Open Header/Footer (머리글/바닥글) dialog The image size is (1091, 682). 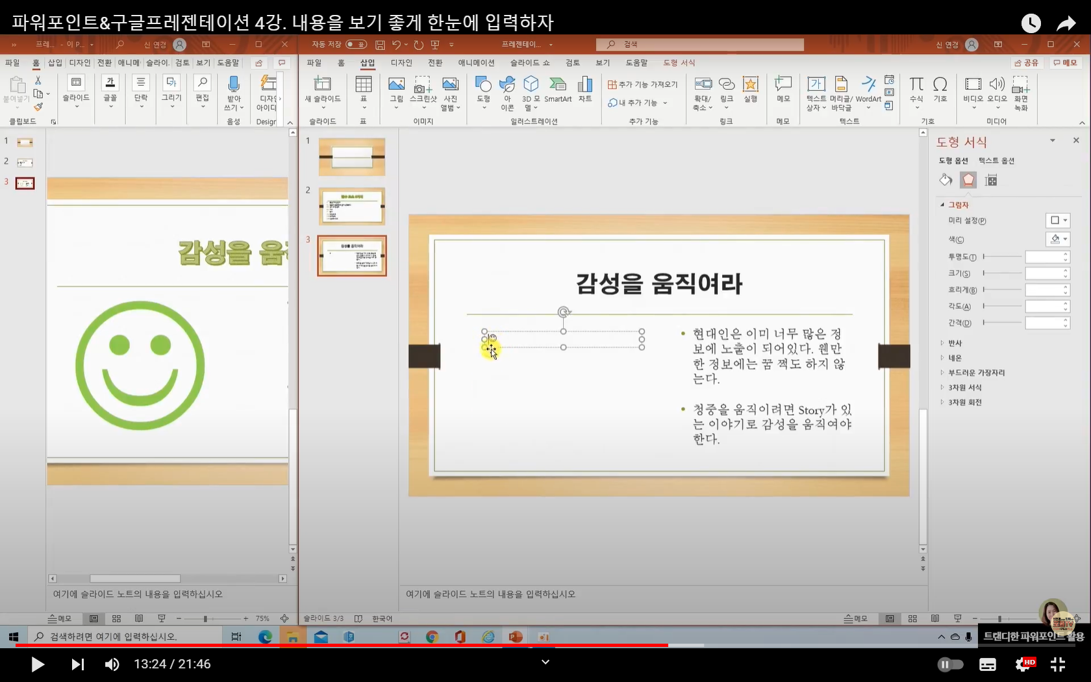tap(841, 92)
